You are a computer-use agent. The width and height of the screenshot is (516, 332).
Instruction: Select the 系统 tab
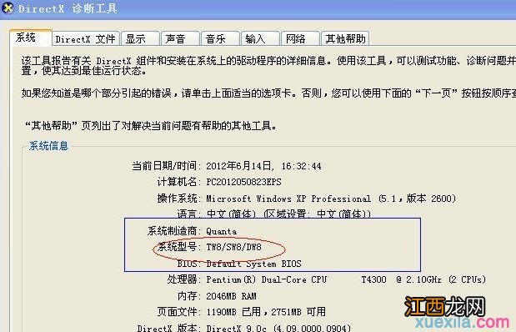tap(31, 38)
